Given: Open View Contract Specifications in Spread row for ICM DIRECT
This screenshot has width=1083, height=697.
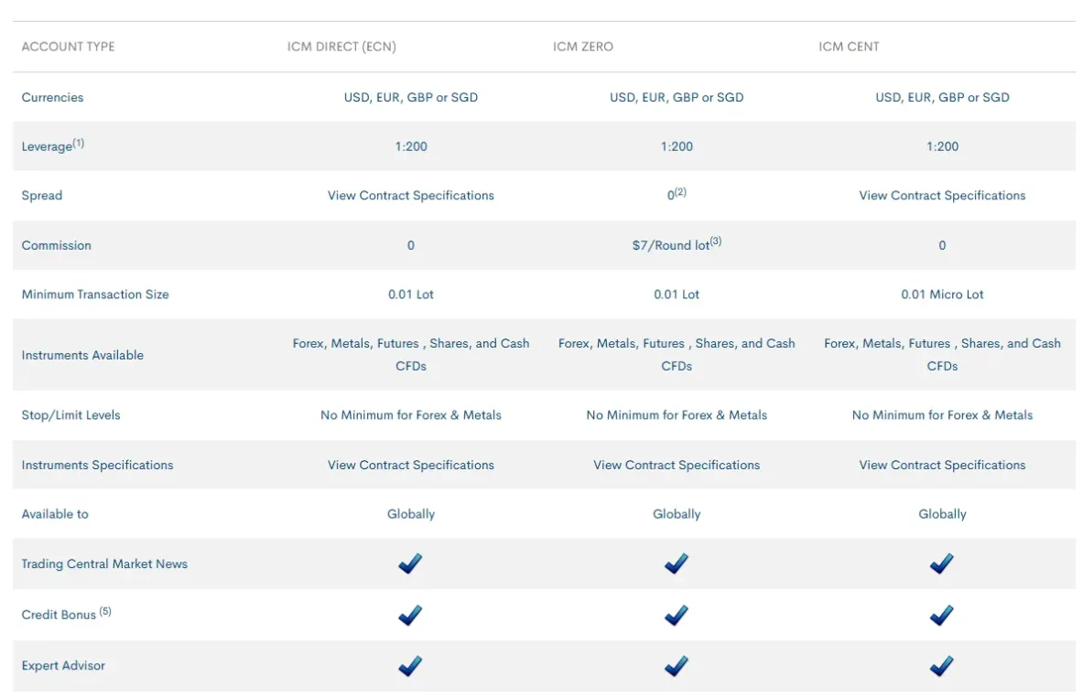Looking at the screenshot, I should pos(411,196).
